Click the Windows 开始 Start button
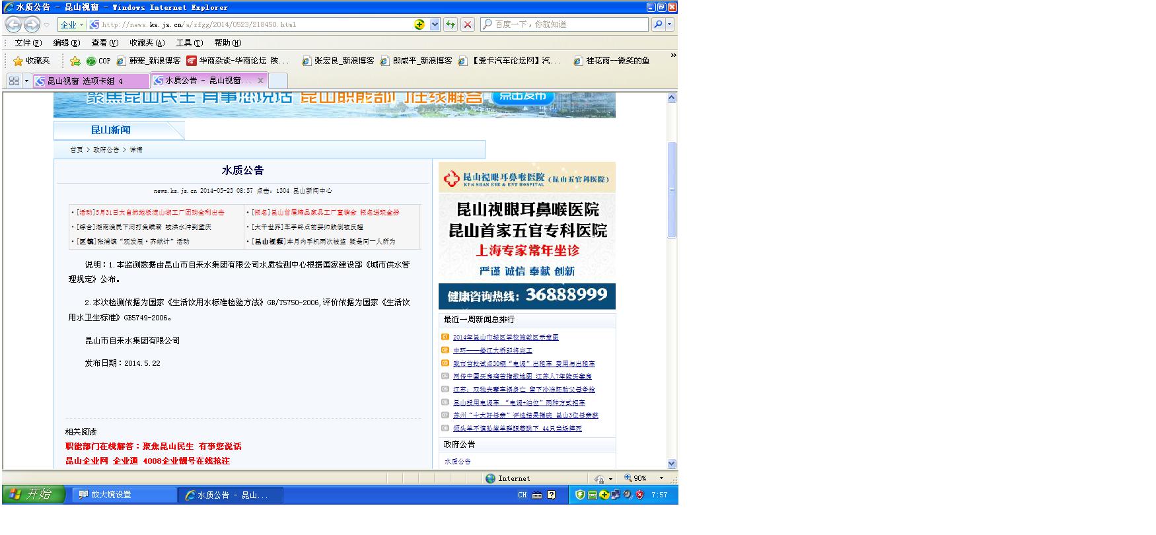The image size is (1156, 535). [33, 494]
